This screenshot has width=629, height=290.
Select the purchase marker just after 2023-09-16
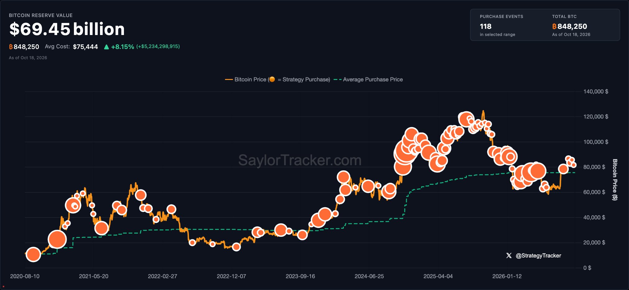(302, 235)
